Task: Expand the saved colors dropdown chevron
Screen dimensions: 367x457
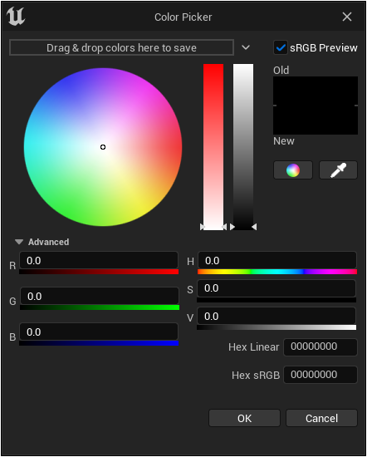Action: 246,47
